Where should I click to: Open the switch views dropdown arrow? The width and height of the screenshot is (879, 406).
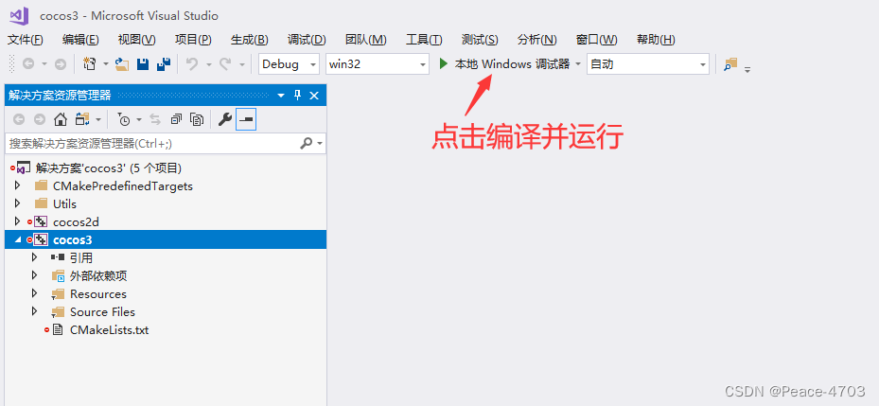click(98, 119)
